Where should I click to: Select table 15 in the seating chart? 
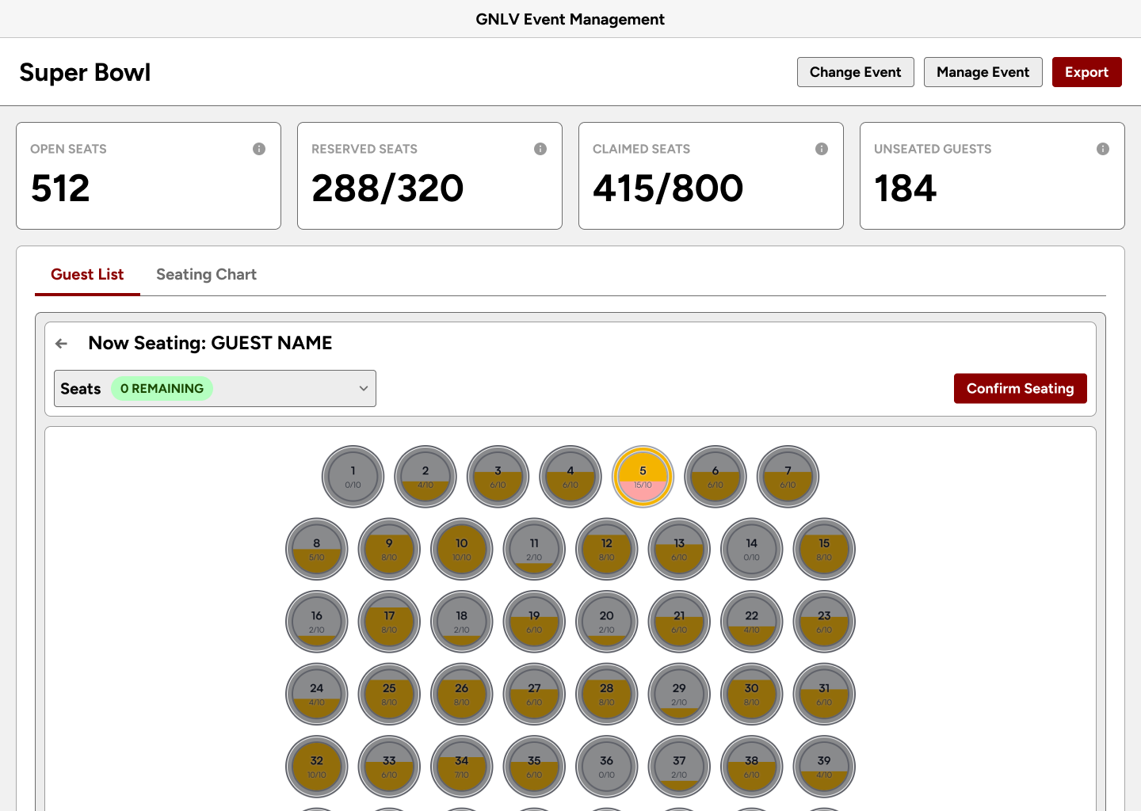click(x=824, y=550)
